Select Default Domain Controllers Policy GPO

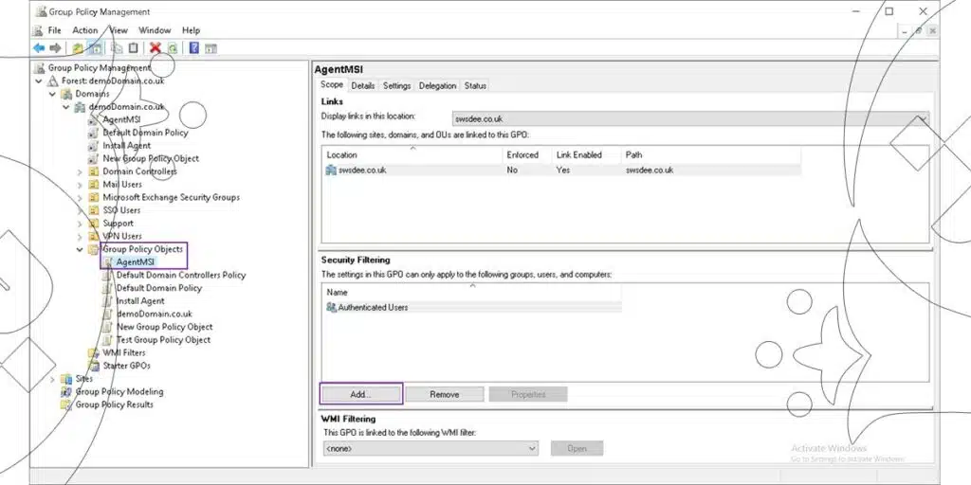coord(180,275)
